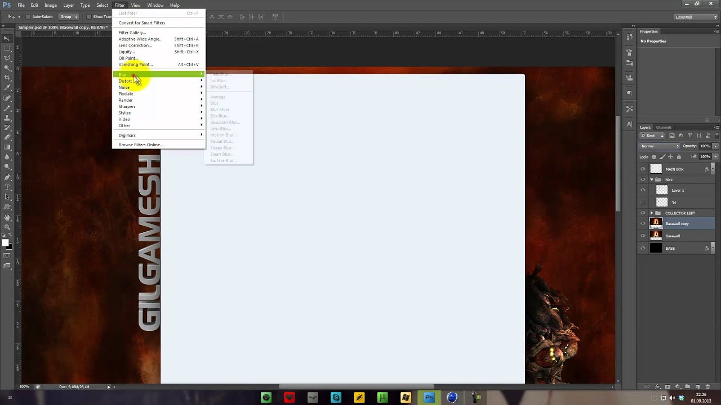This screenshot has width=721, height=405.
Task: Select the Pen tool
Action: click(7, 177)
